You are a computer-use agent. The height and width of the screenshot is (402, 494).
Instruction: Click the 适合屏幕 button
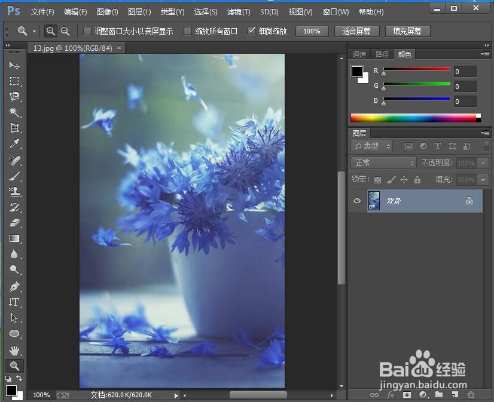click(x=356, y=31)
